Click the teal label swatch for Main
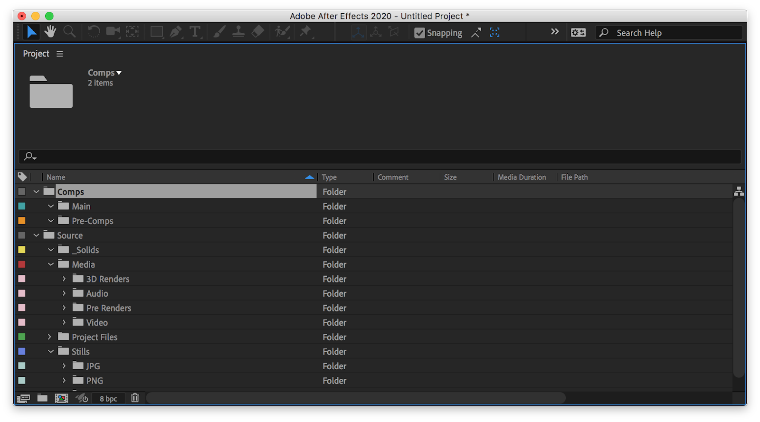Viewport: 760px width, 422px height. pos(22,206)
